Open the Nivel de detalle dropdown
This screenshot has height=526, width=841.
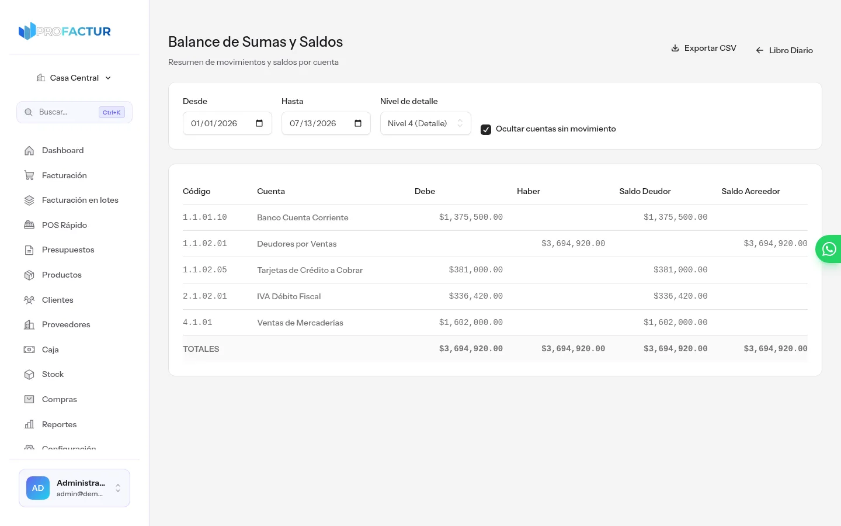tap(426, 123)
